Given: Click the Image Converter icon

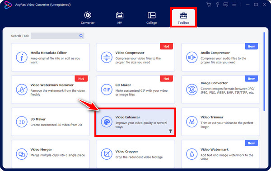Looking at the screenshot, I should click(192, 90).
